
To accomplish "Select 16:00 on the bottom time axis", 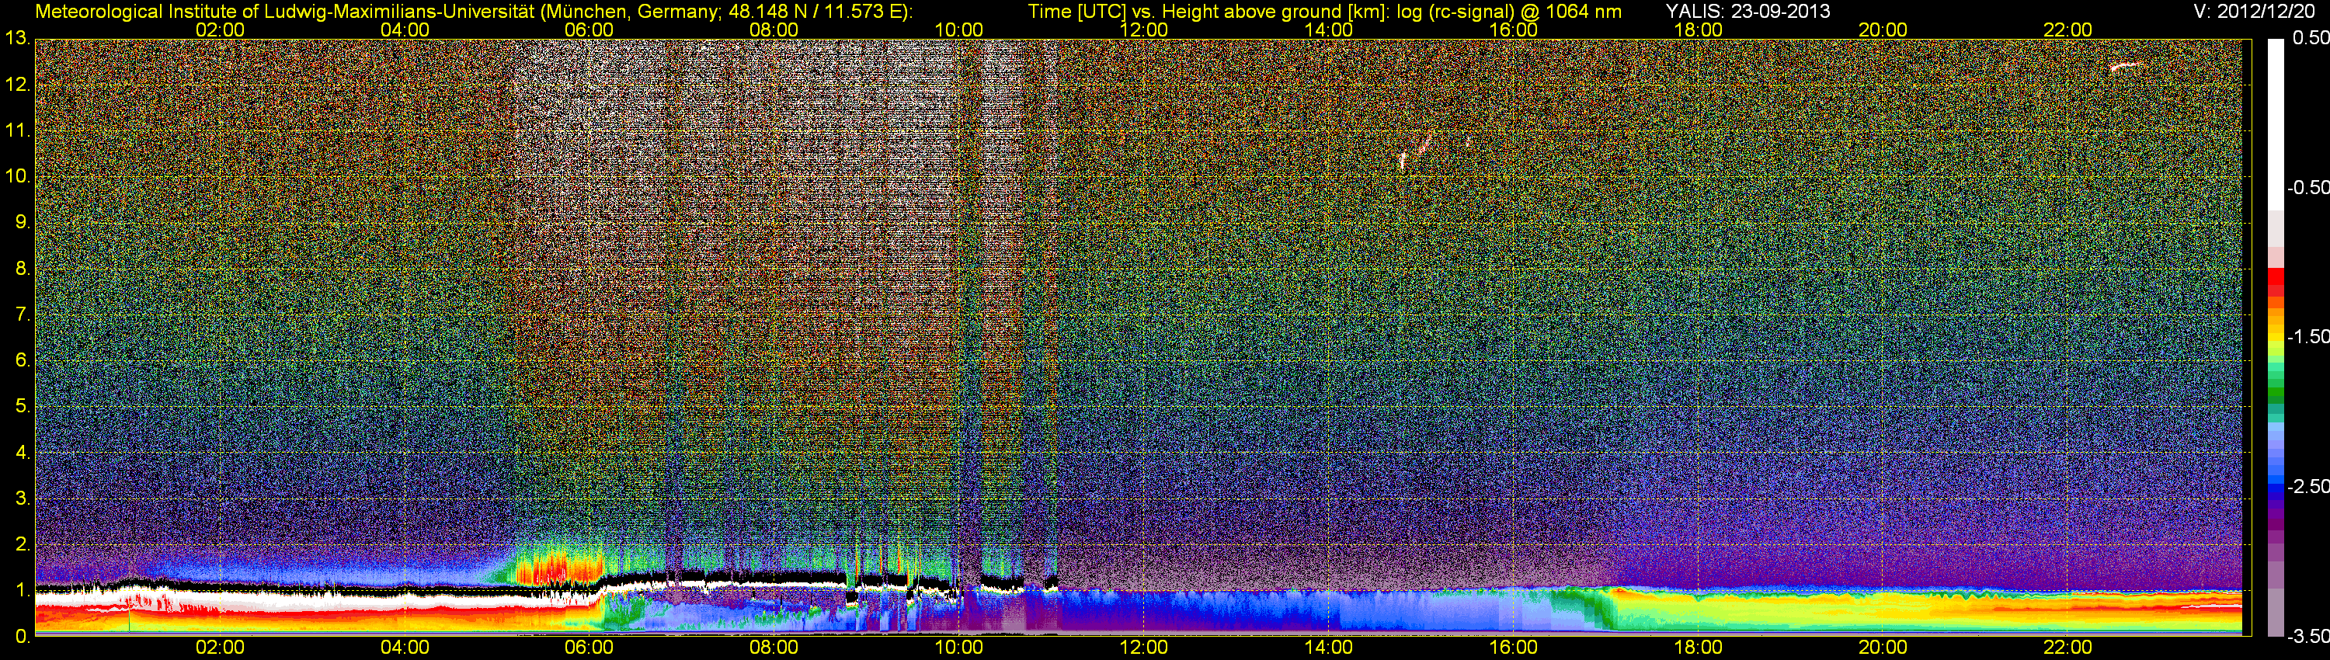I will (1513, 648).
